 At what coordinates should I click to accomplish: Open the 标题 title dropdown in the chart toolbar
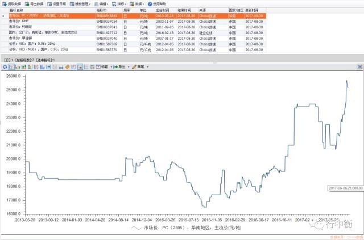coord(104,67)
